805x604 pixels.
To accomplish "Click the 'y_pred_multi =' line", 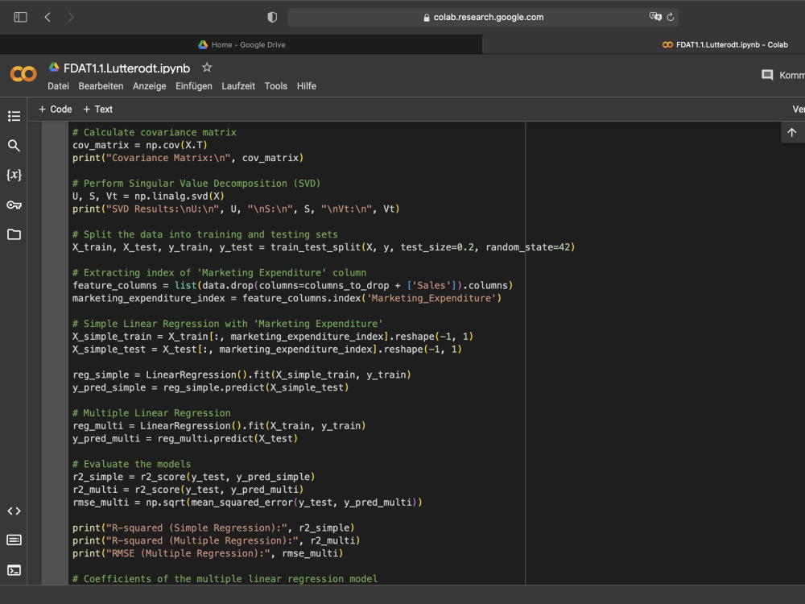I will coord(185,439).
